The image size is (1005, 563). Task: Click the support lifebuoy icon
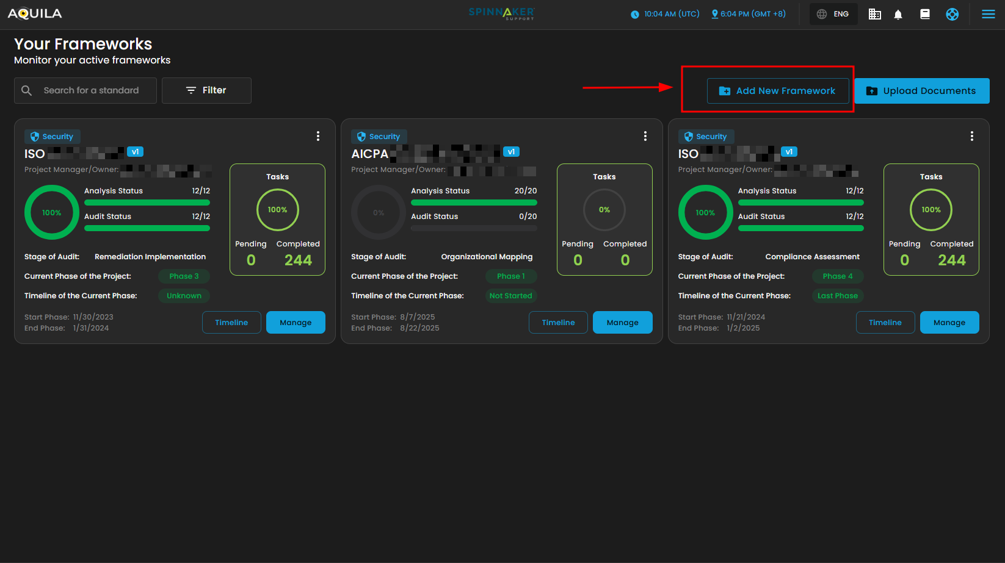[952, 14]
